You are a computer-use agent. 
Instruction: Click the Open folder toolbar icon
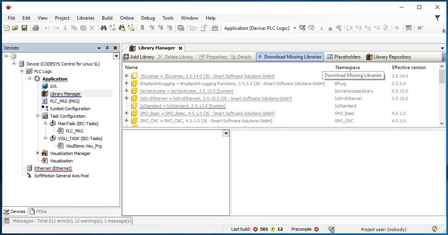[15, 28]
